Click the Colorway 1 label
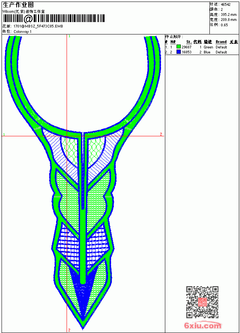Screen dimensions: 240x333 click(x=22, y=32)
